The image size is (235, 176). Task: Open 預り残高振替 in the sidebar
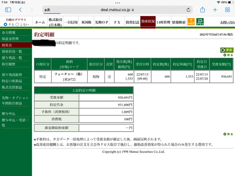click(x=12, y=75)
